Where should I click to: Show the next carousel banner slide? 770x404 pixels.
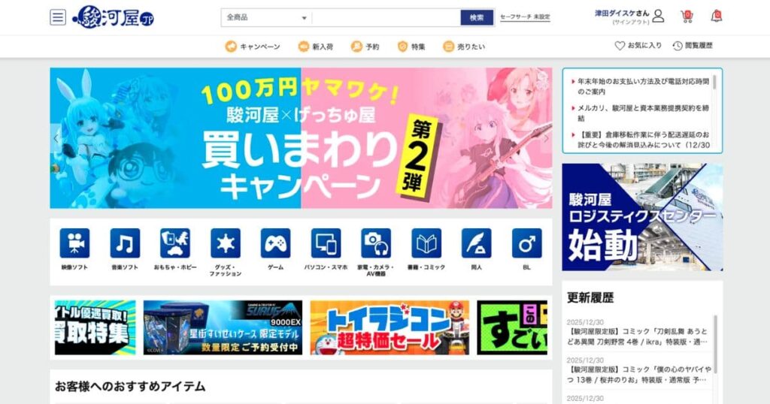coord(545,138)
